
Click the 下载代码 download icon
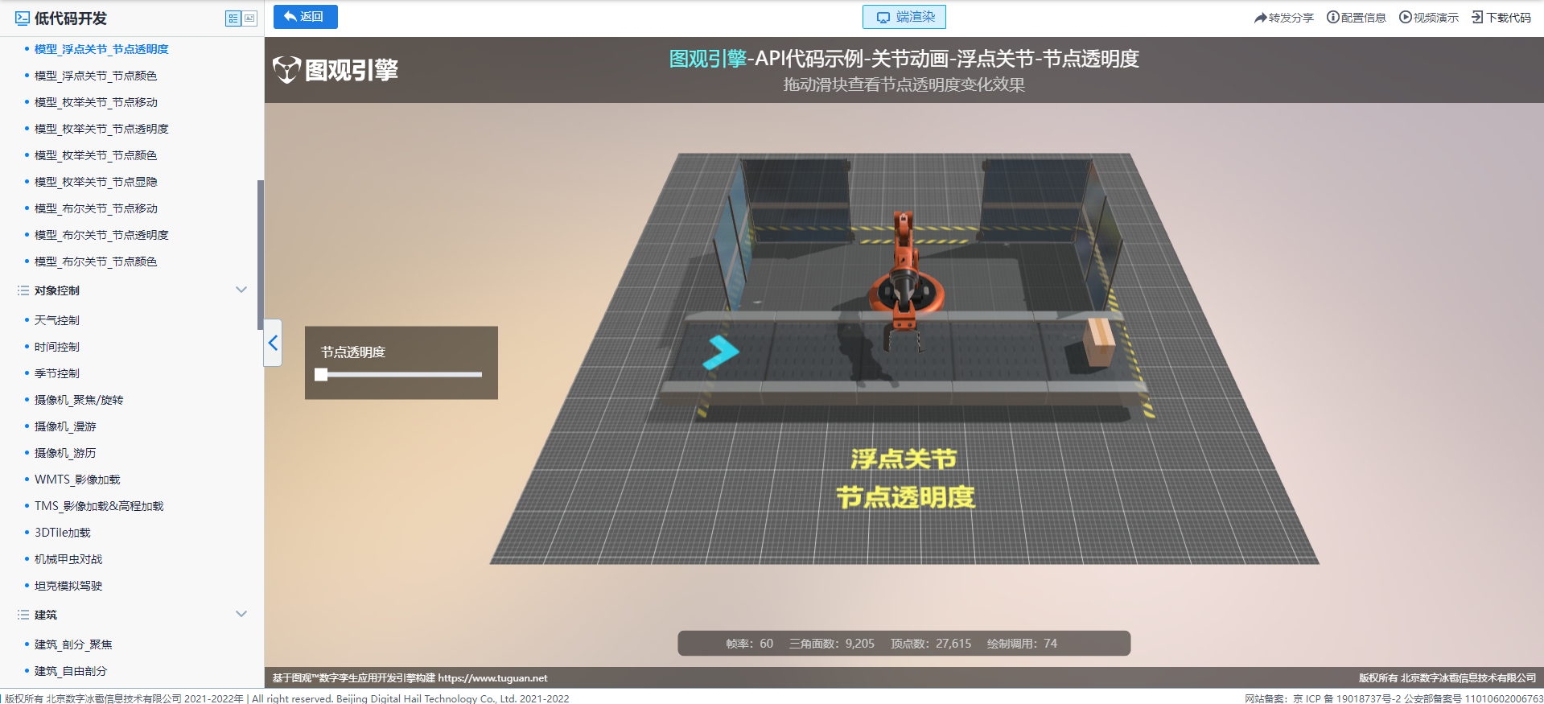tap(1477, 17)
